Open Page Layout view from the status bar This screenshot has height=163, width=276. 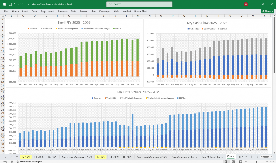coord(233,161)
